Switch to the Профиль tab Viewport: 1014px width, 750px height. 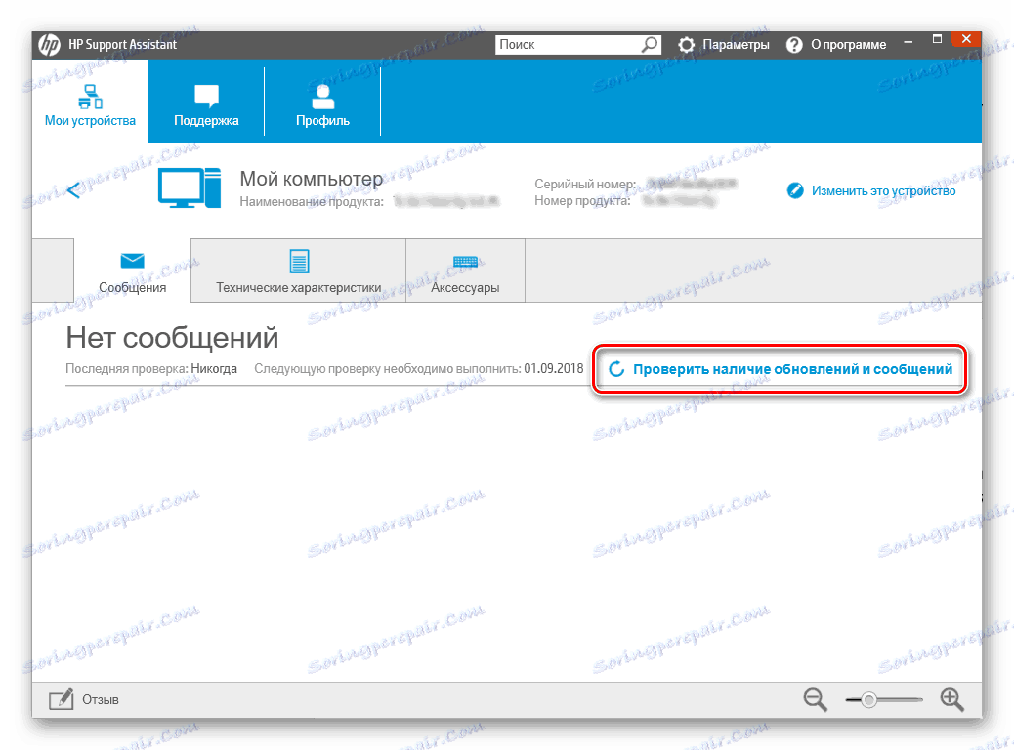pos(322,102)
